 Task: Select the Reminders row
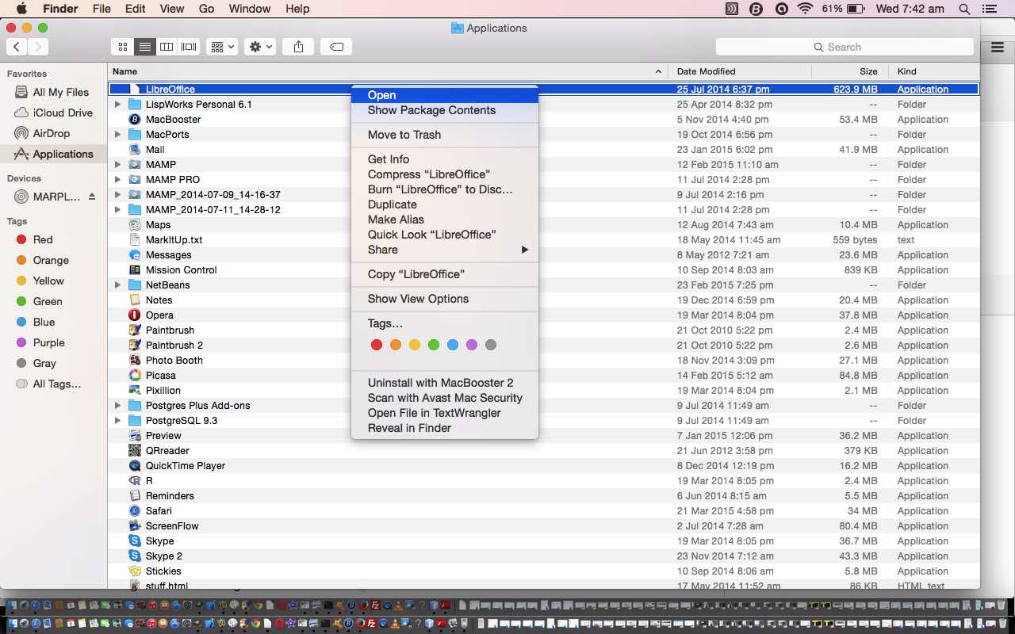pyautogui.click(x=543, y=495)
